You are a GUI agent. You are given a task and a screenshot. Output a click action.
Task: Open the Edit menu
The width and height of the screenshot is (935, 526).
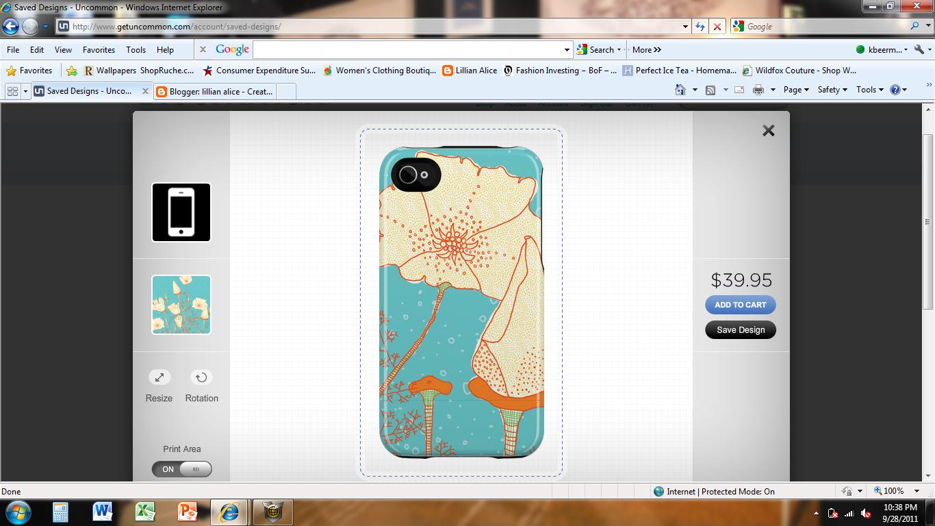click(37, 50)
